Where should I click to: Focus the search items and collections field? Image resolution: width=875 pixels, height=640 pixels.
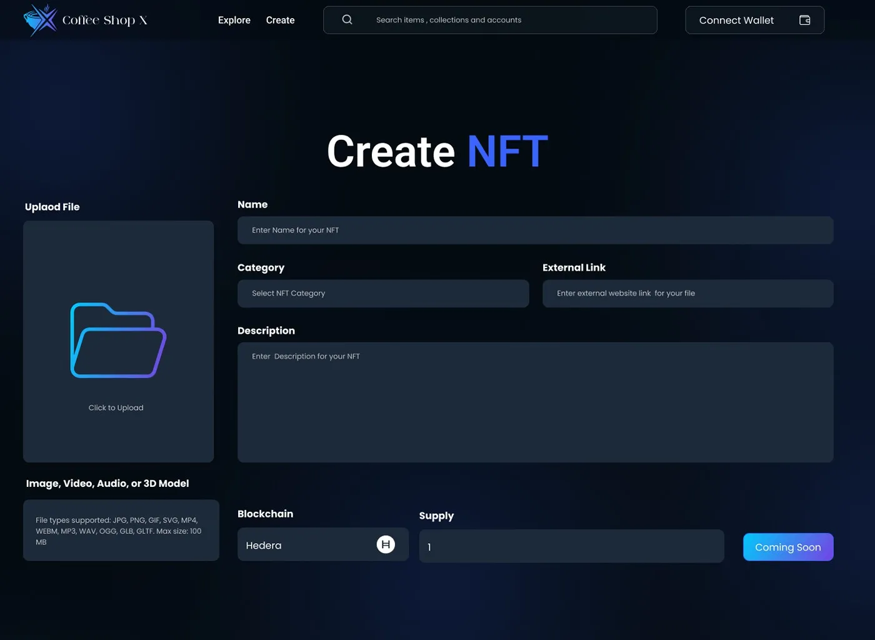490,20
